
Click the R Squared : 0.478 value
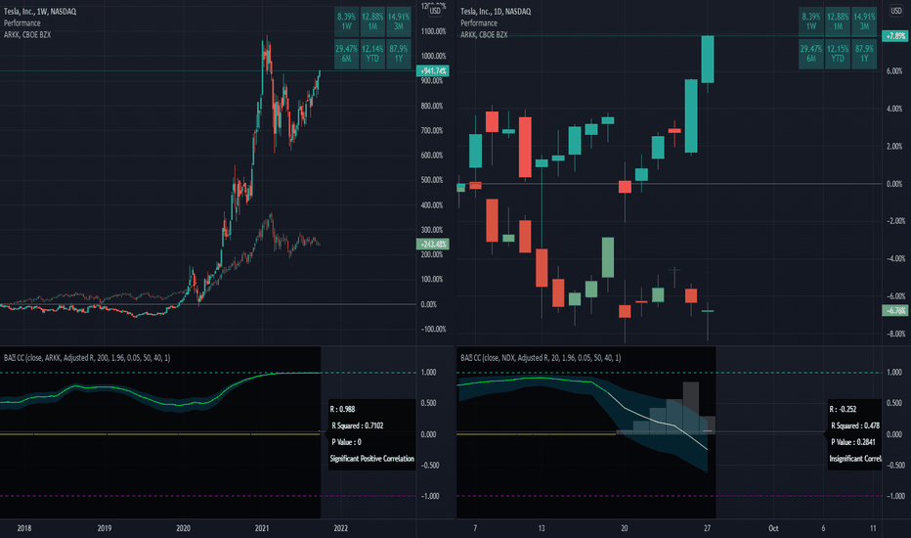855,426
